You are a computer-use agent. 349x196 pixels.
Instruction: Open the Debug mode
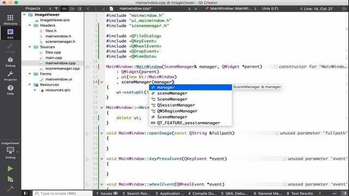tap(10, 62)
